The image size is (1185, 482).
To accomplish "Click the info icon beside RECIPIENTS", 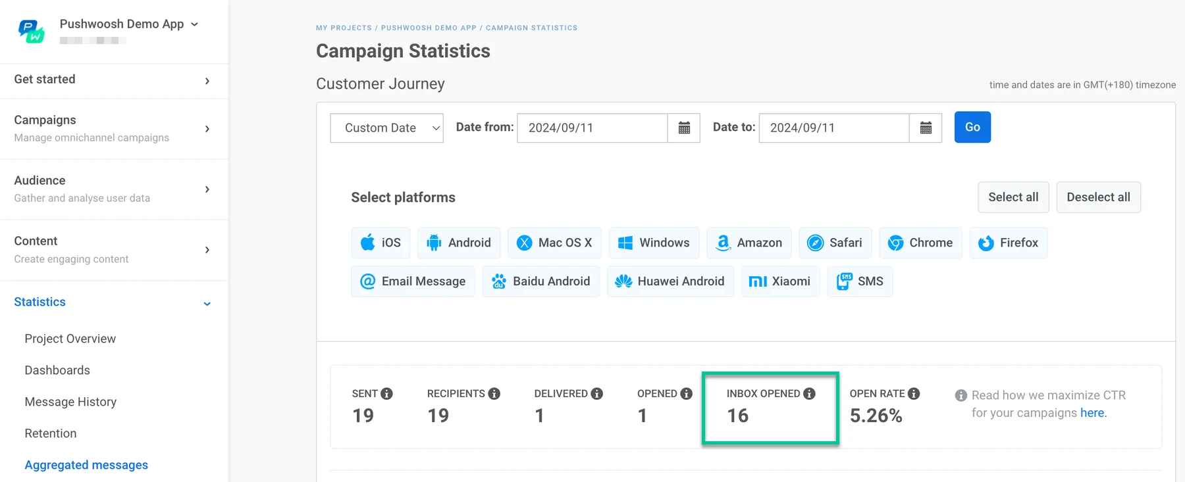I will [x=494, y=394].
